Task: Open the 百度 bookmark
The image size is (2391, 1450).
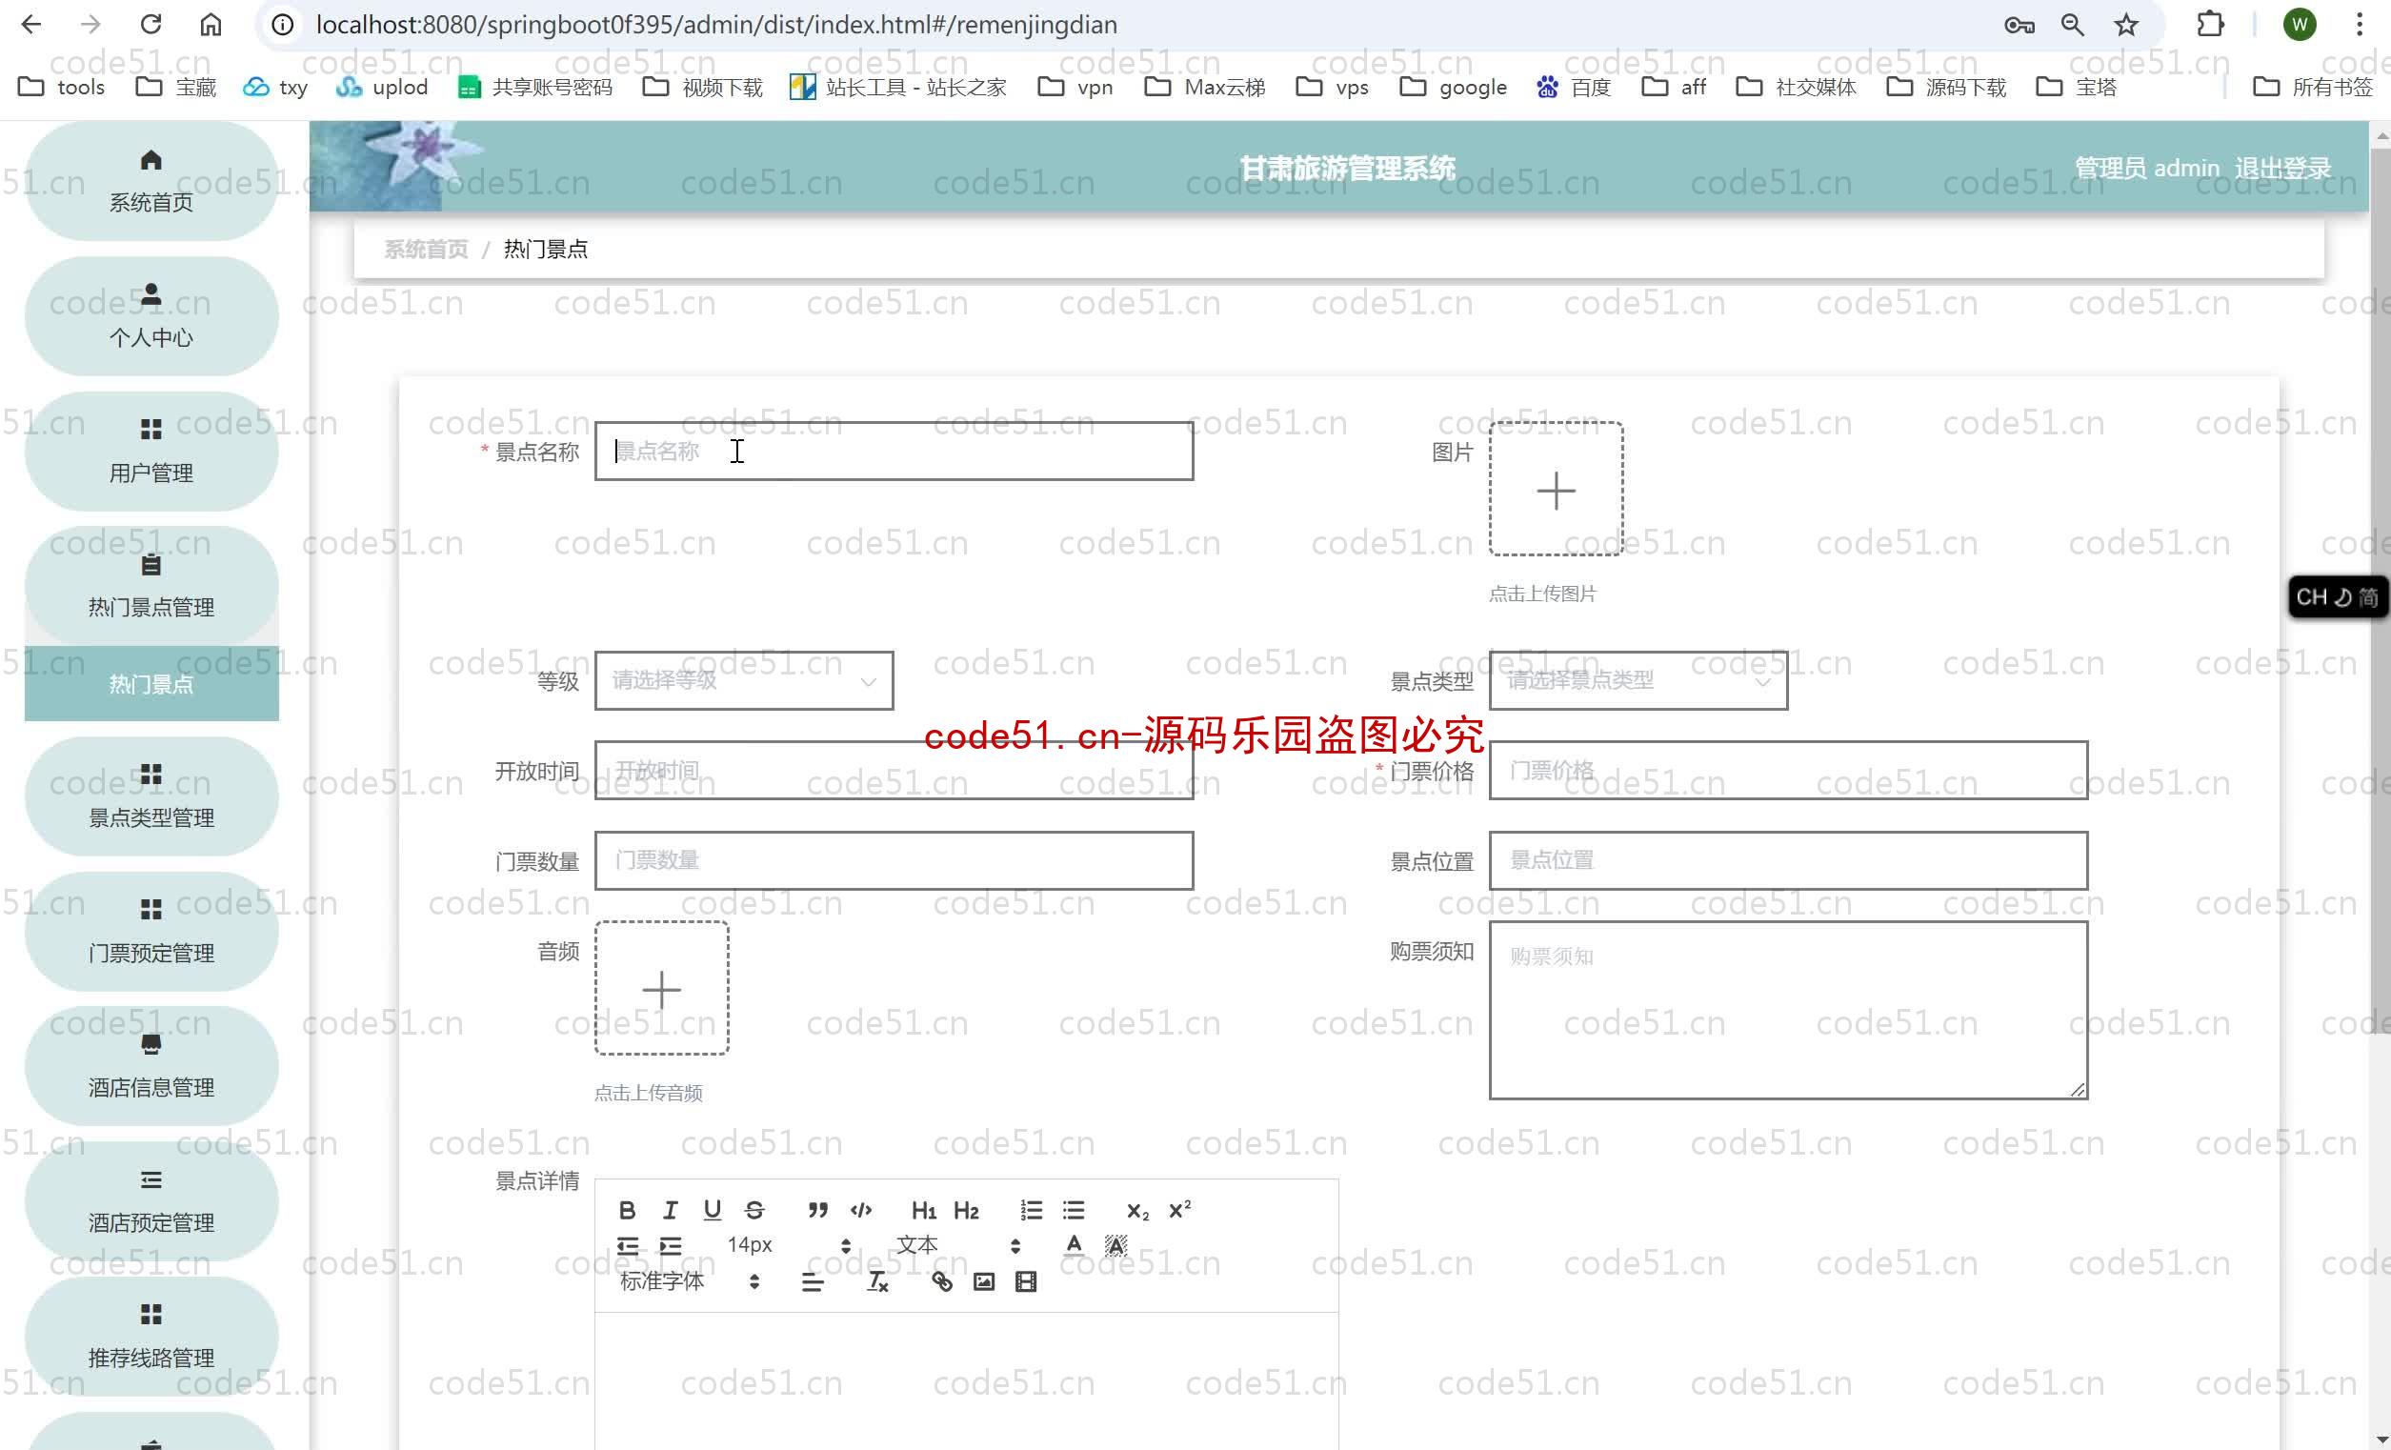Action: (x=1573, y=88)
